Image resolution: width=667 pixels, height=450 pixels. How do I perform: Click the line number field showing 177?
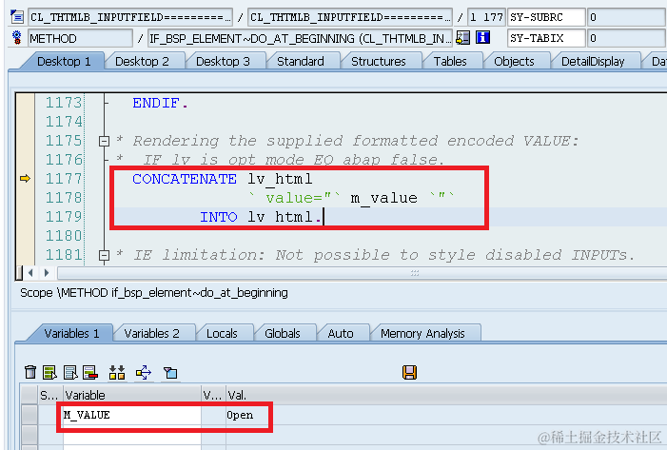[486, 17]
